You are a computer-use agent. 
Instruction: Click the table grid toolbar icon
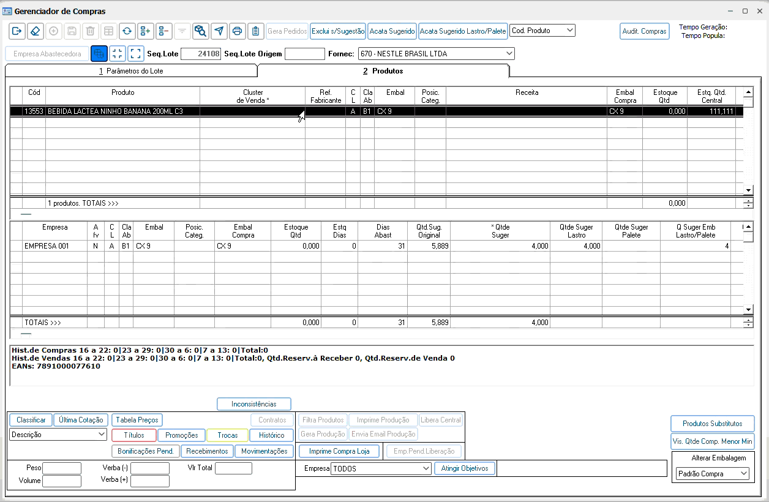point(109,31)
